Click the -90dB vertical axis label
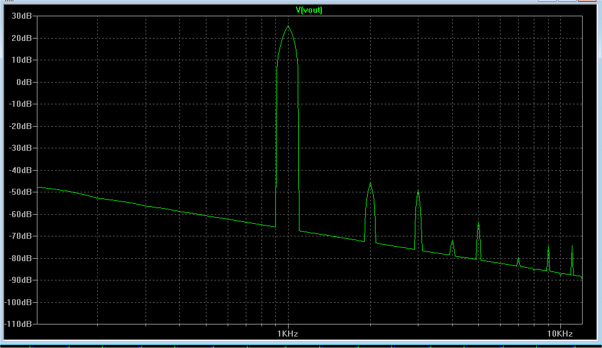Image resolution: width=602 pixels, height=348 pixels. [20, 280]
